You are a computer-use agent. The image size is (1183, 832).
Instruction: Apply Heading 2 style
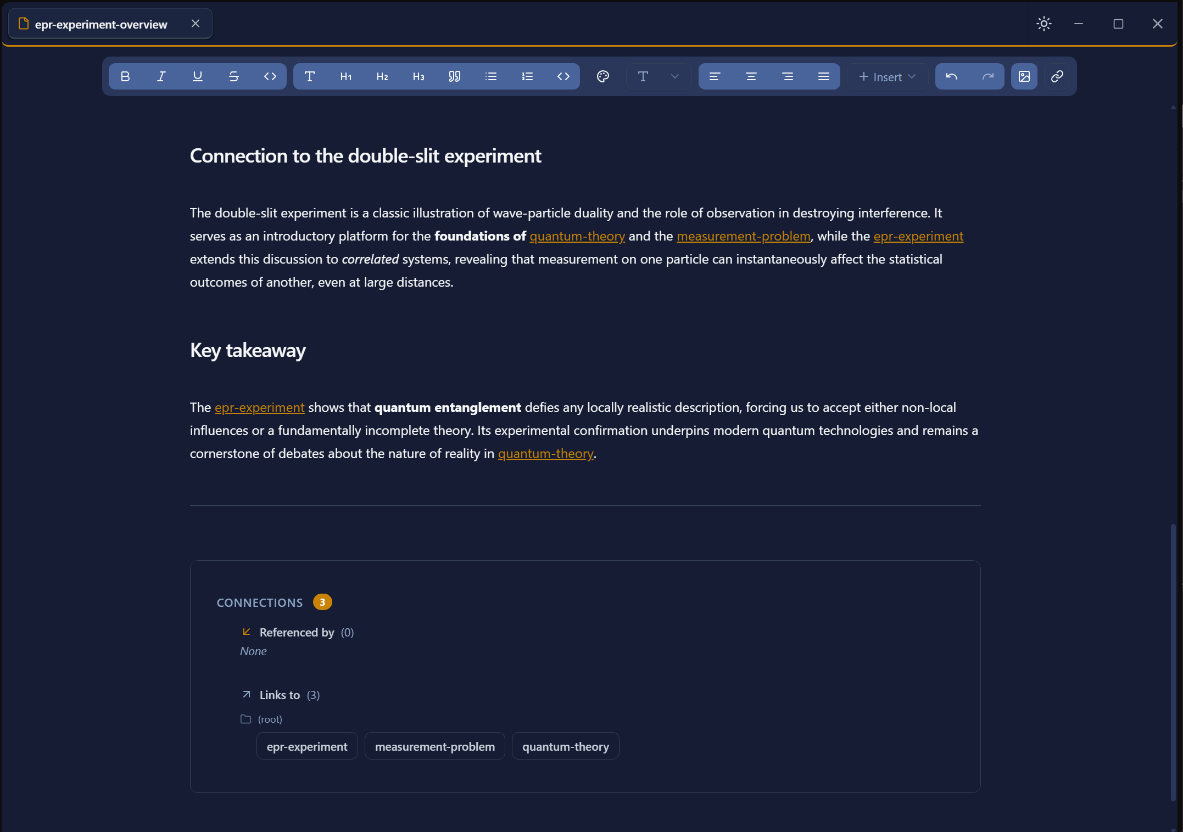381,76
